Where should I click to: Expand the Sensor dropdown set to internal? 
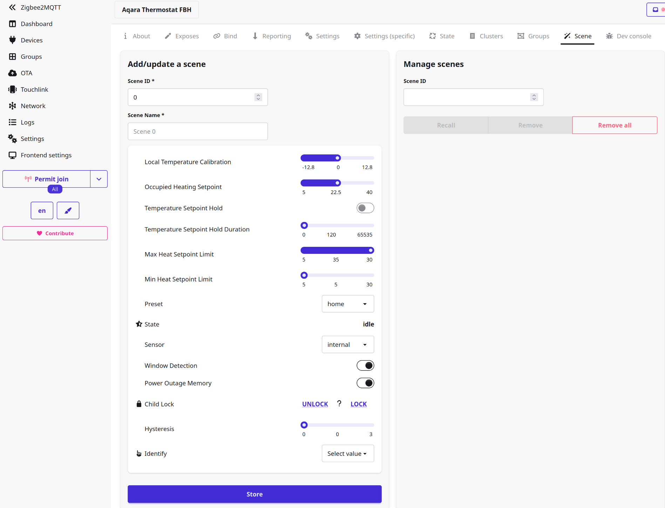click(347, 345)
